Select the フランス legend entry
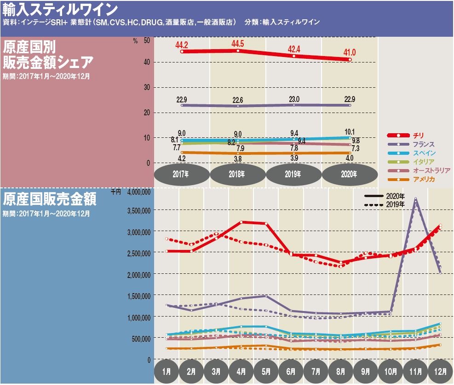 (424, 144)
